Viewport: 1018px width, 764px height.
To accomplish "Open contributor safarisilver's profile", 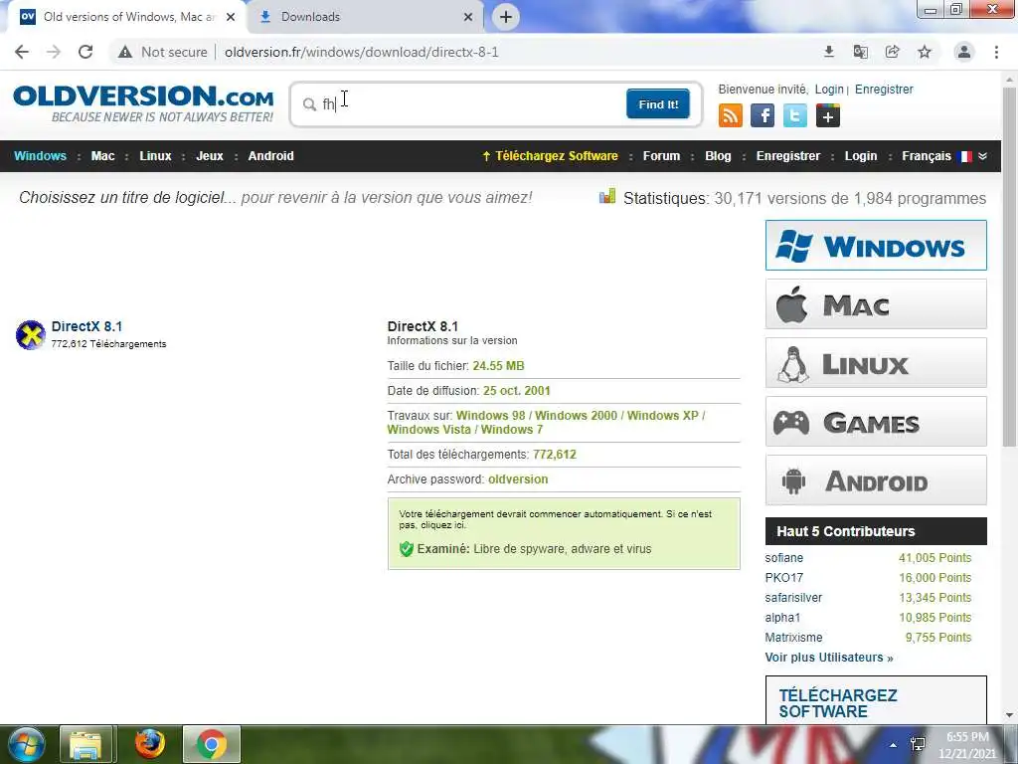I will [793, 598].
